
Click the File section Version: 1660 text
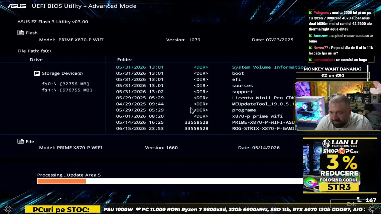click(161, 148)
